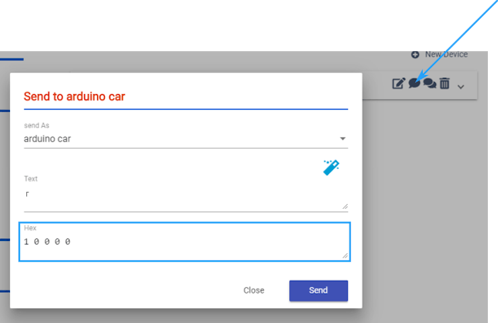Delete the device with the trash icon
Image resolution: width=498 pixels, height=323 pixels.
pos(445,83)
